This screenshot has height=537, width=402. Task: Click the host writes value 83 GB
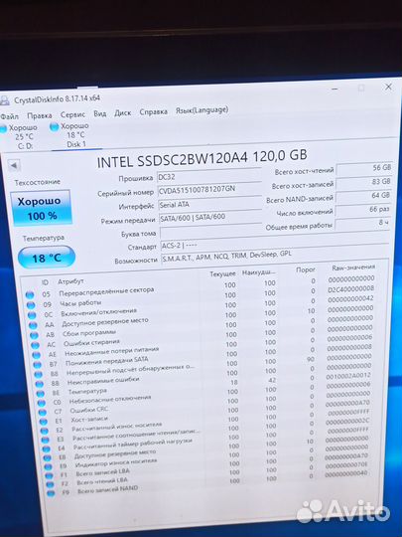(x=364, y=182)
